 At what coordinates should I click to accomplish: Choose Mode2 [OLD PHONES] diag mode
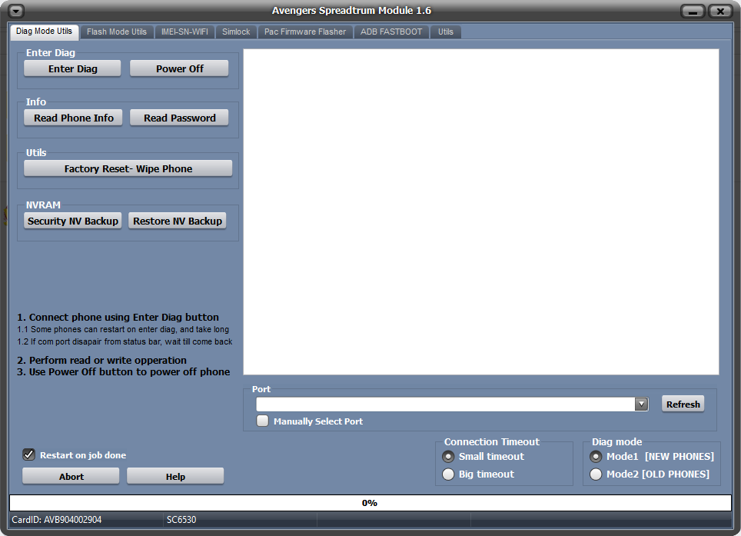coord(596,474)
